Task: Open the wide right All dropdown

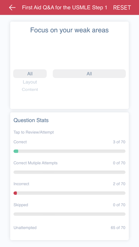Action: pyautogui.click(x=89, y=73)
